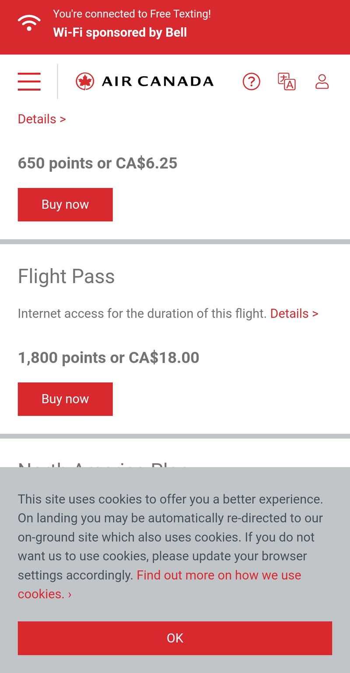Image resolution: width=350 pixels, height=673 pixels.
Task: Click the "Wi-Fi sponsored by Bell" text
Action: (120, 32)
